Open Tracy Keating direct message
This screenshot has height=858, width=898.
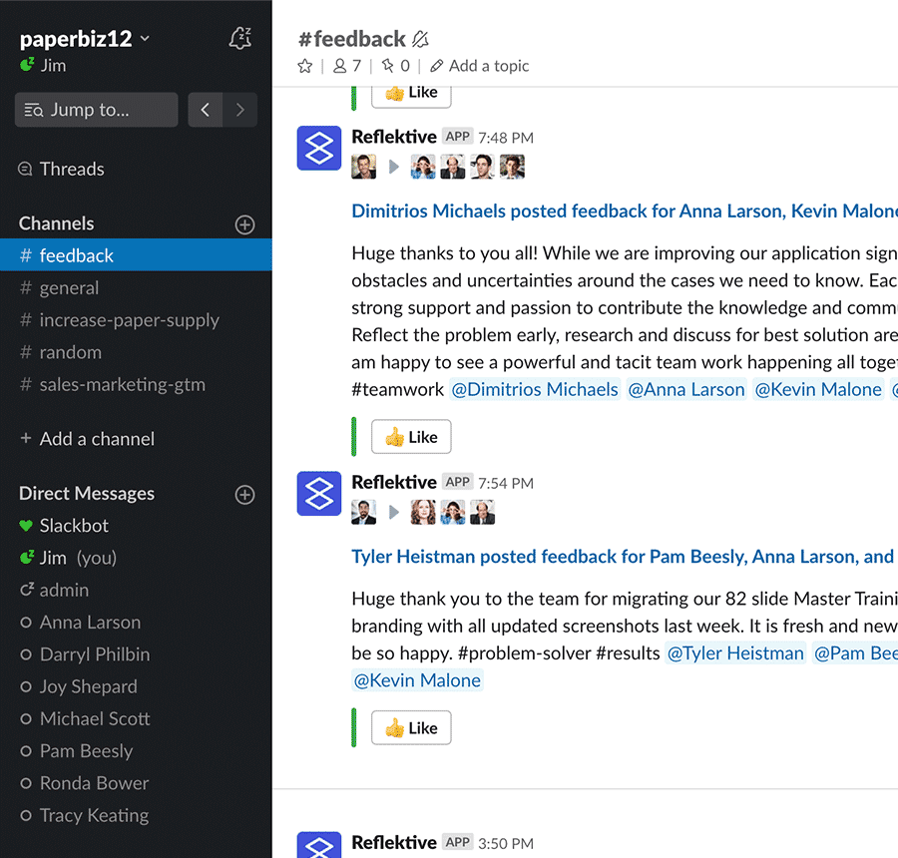pos(136,815)
